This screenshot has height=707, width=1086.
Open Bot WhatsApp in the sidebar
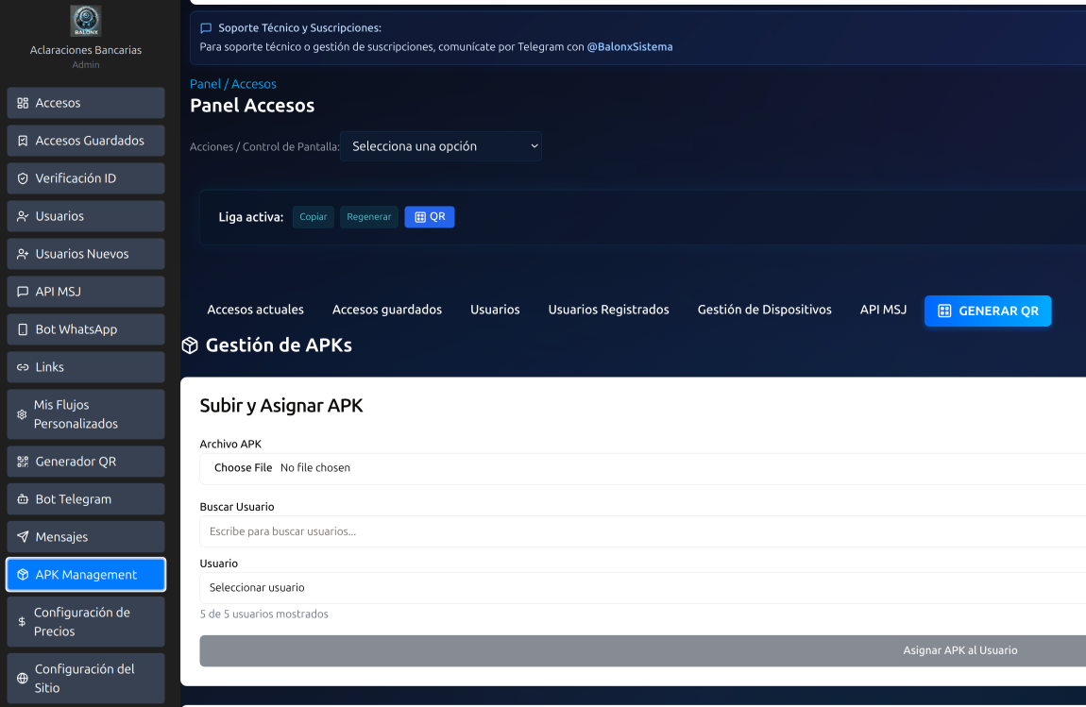86,329
